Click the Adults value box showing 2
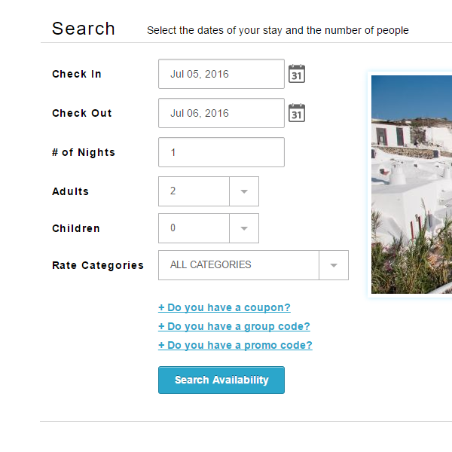The height and width of the screenshot is (452, 452). [x=194, y=191]
